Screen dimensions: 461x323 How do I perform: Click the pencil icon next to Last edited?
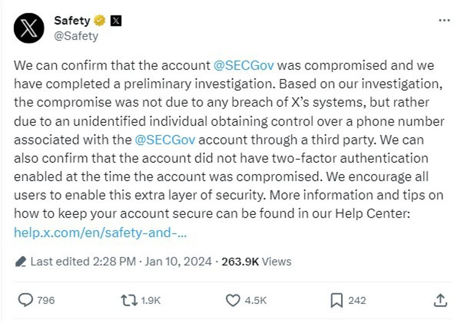pyautogui.click(x=21, y=262)
